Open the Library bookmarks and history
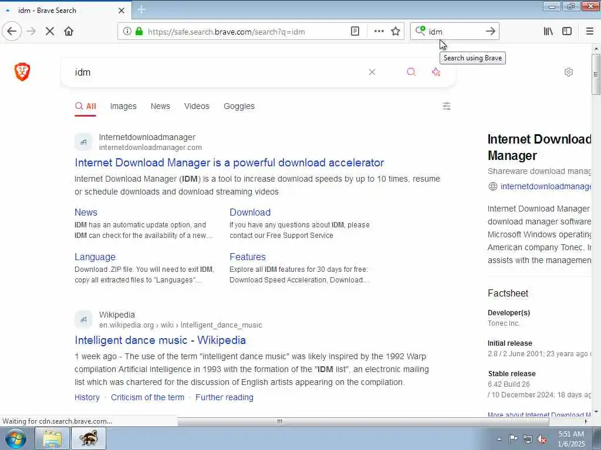The width and height of the screenshot is (601, 450). tap(548, 32)
